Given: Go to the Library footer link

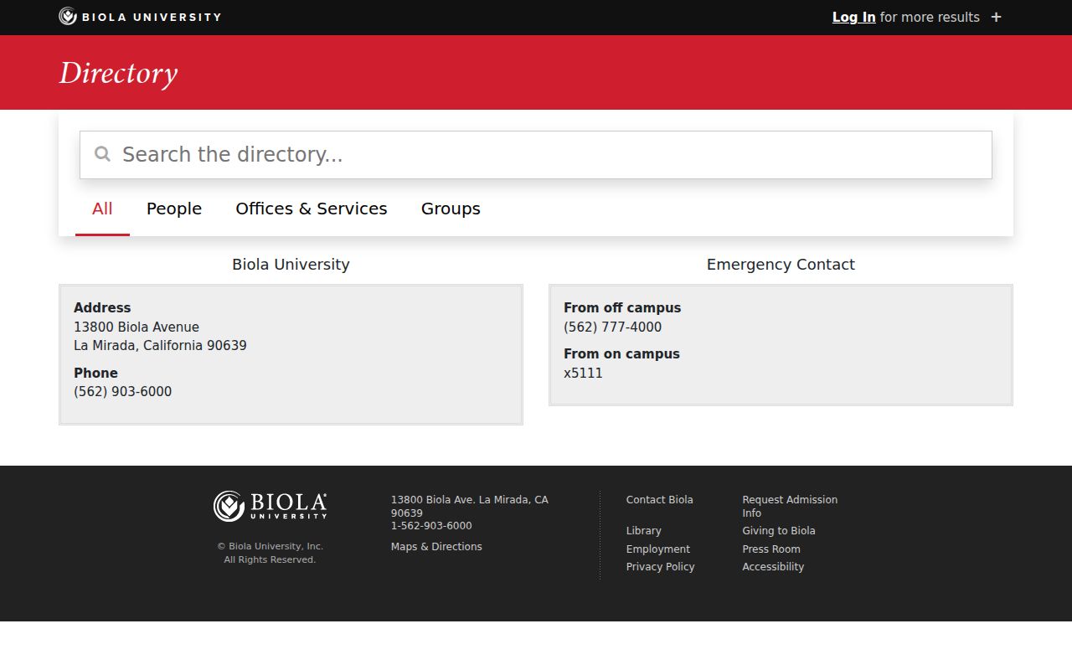Looking at the screenshot, I should [644, 530].
